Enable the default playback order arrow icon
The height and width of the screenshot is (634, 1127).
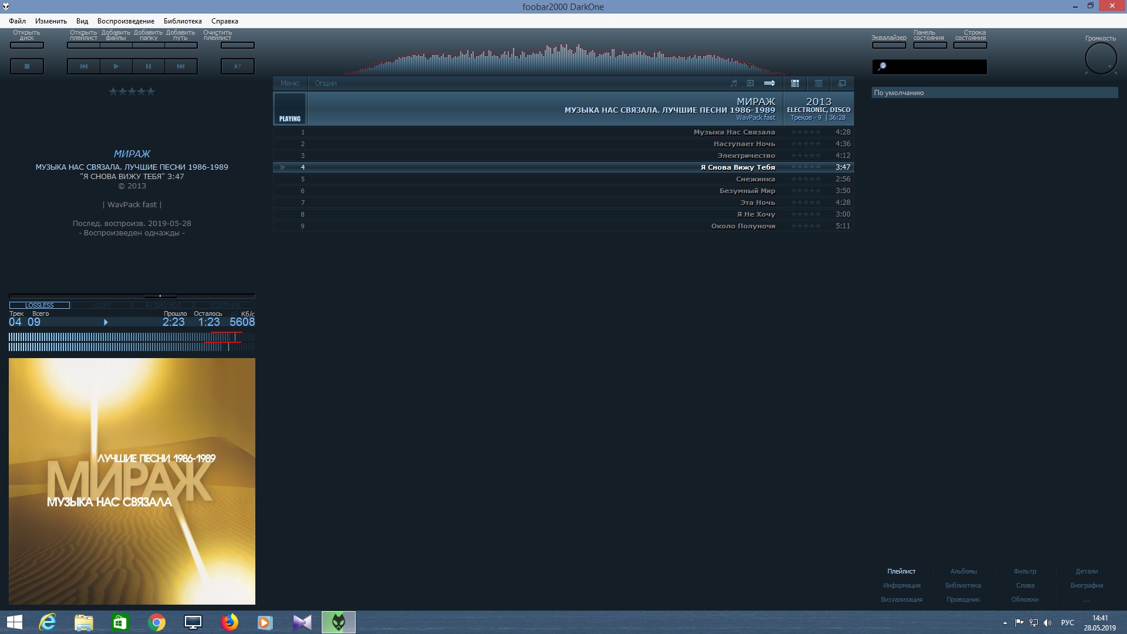coord(769,83)
